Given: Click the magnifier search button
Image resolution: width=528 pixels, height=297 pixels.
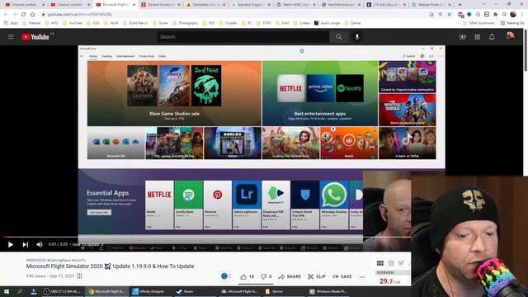Looking at the screenshot, I should [339, 36].
